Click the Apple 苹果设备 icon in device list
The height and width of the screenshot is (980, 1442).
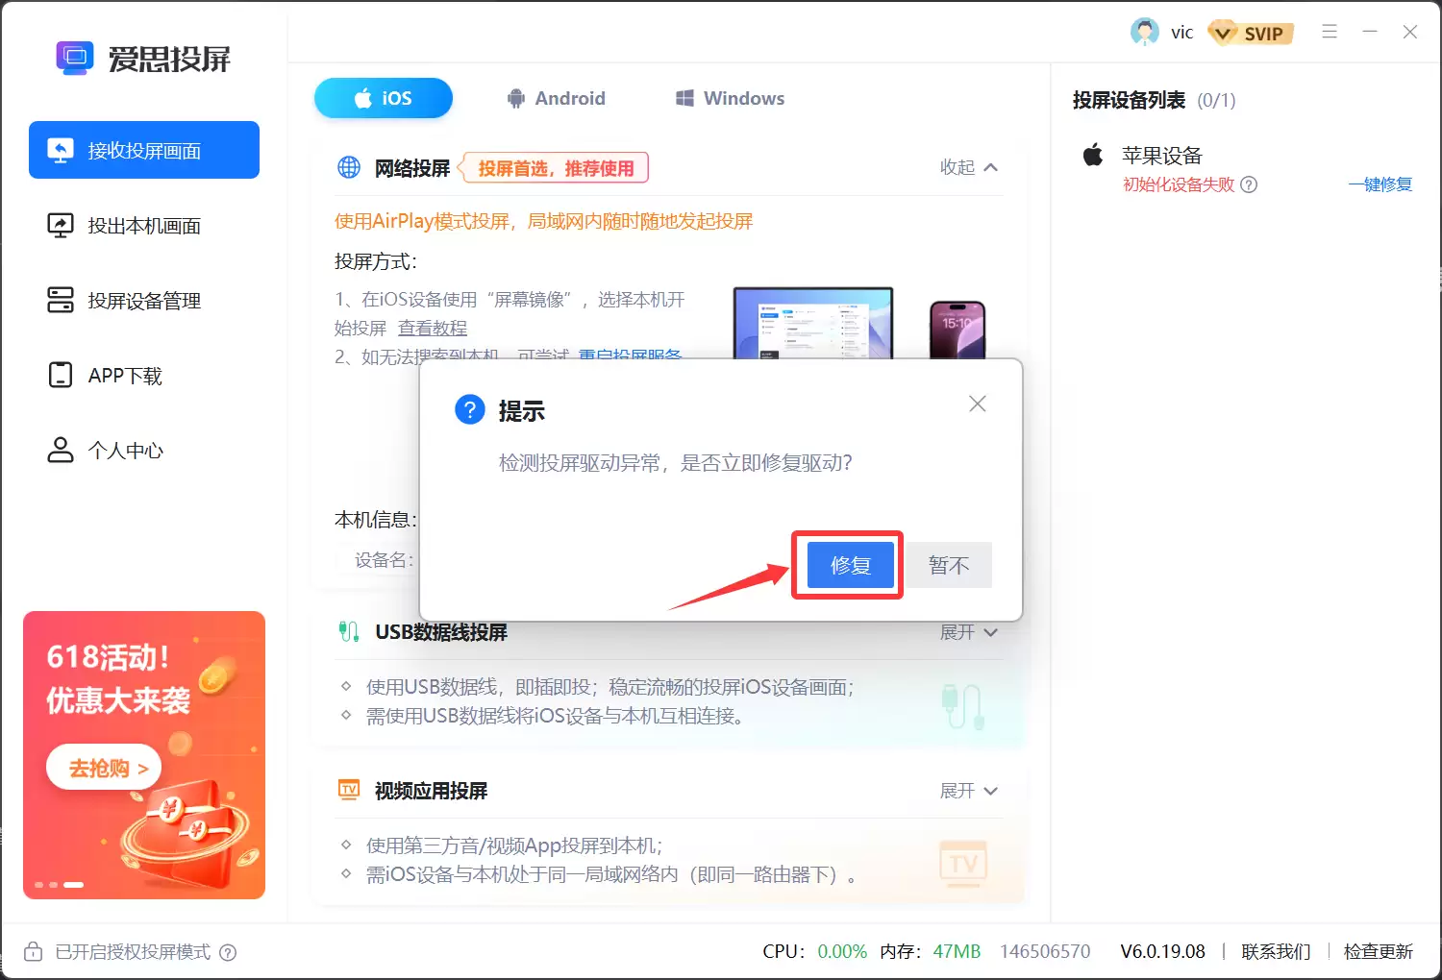pyautogui.click(x=1092, y=154)
